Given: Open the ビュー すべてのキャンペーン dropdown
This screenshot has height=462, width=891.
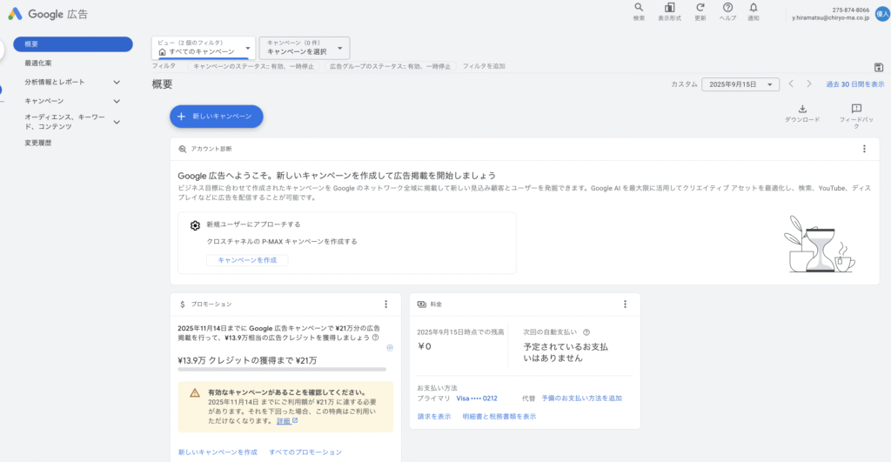Looking at the screenshot, I should (x=204, y=48).
